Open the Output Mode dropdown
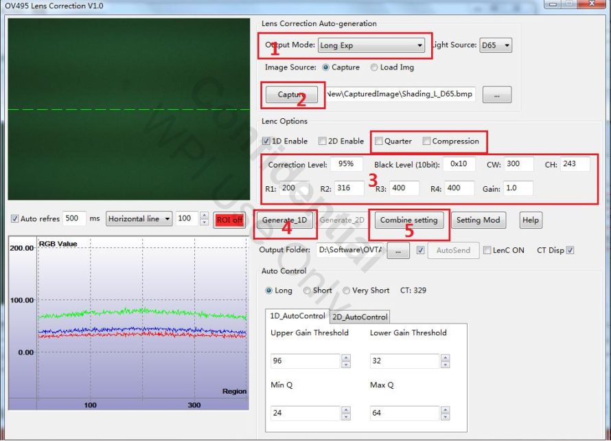The width and height of the screenshot is (611, 441). [371, 46]
